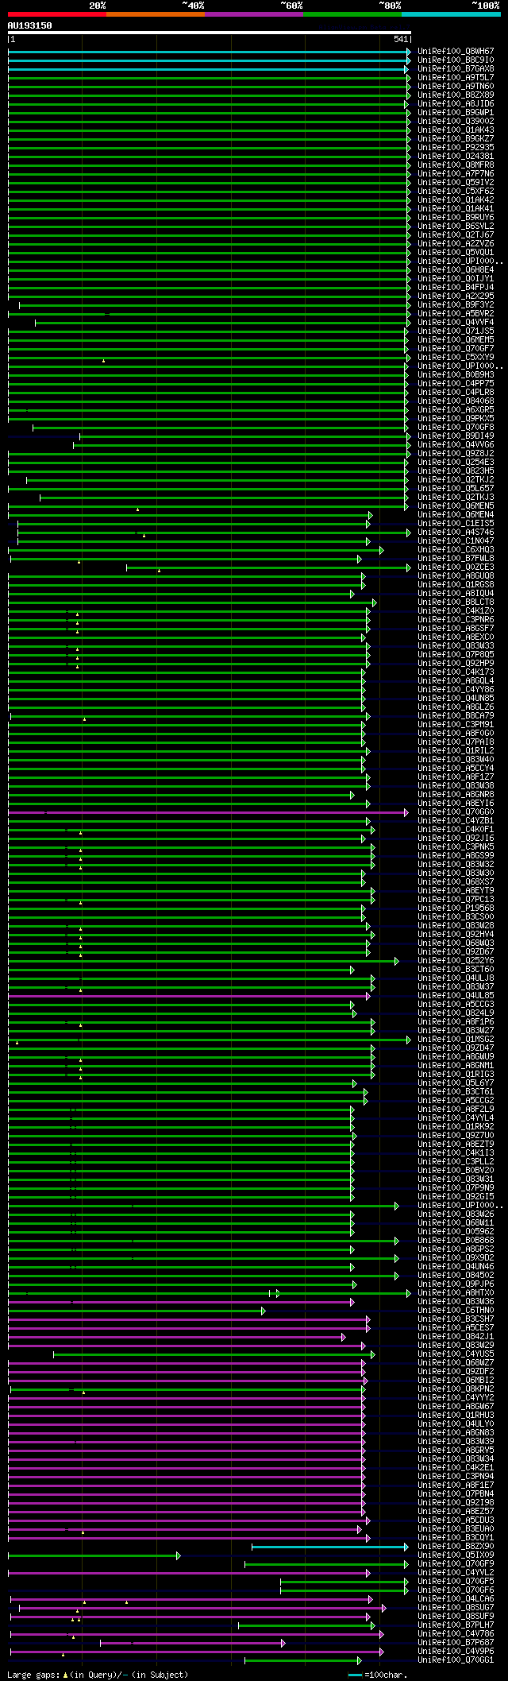Click the 541 end position label
Image resolution: width=508 pixels, height=1681 pixels.
[400, 39]
